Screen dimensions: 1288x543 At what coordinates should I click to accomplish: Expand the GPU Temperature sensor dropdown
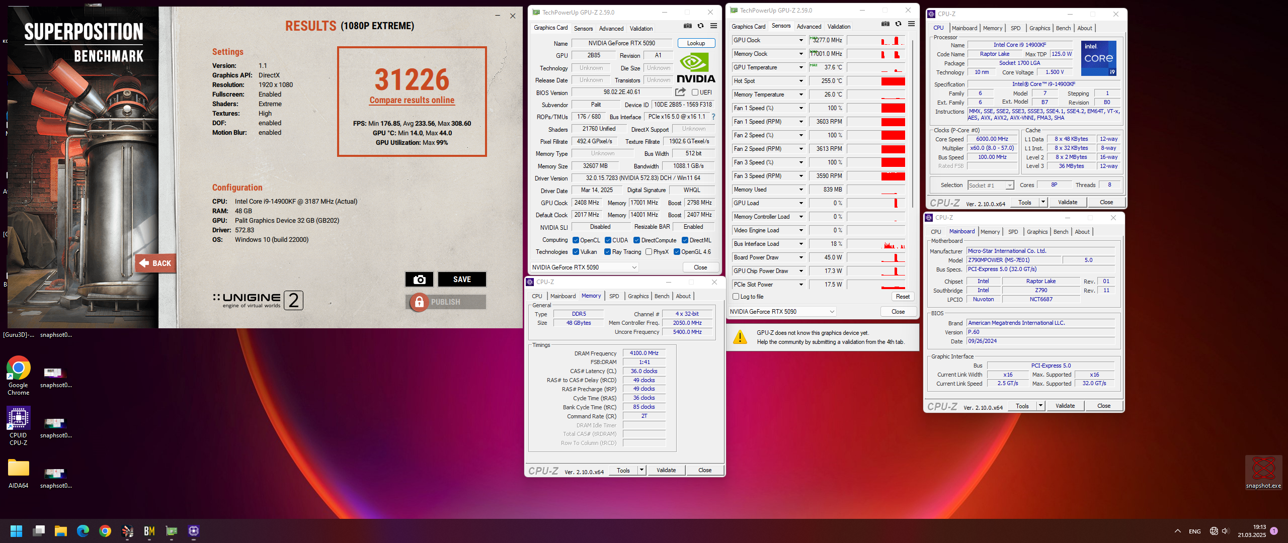click(x=801, y=67)
